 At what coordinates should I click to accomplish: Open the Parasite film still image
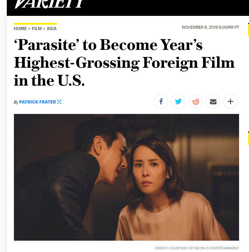126,177
